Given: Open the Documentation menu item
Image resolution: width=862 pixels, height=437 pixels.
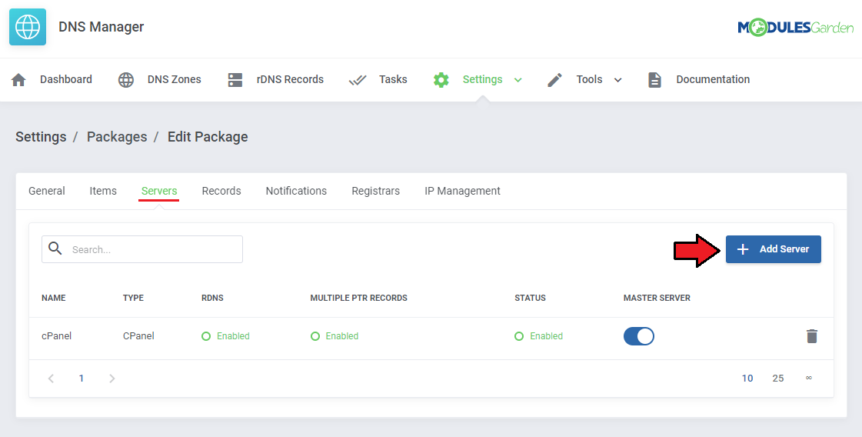Looking at the screenshot, I should pyautogui.click(x=713, y=79).
